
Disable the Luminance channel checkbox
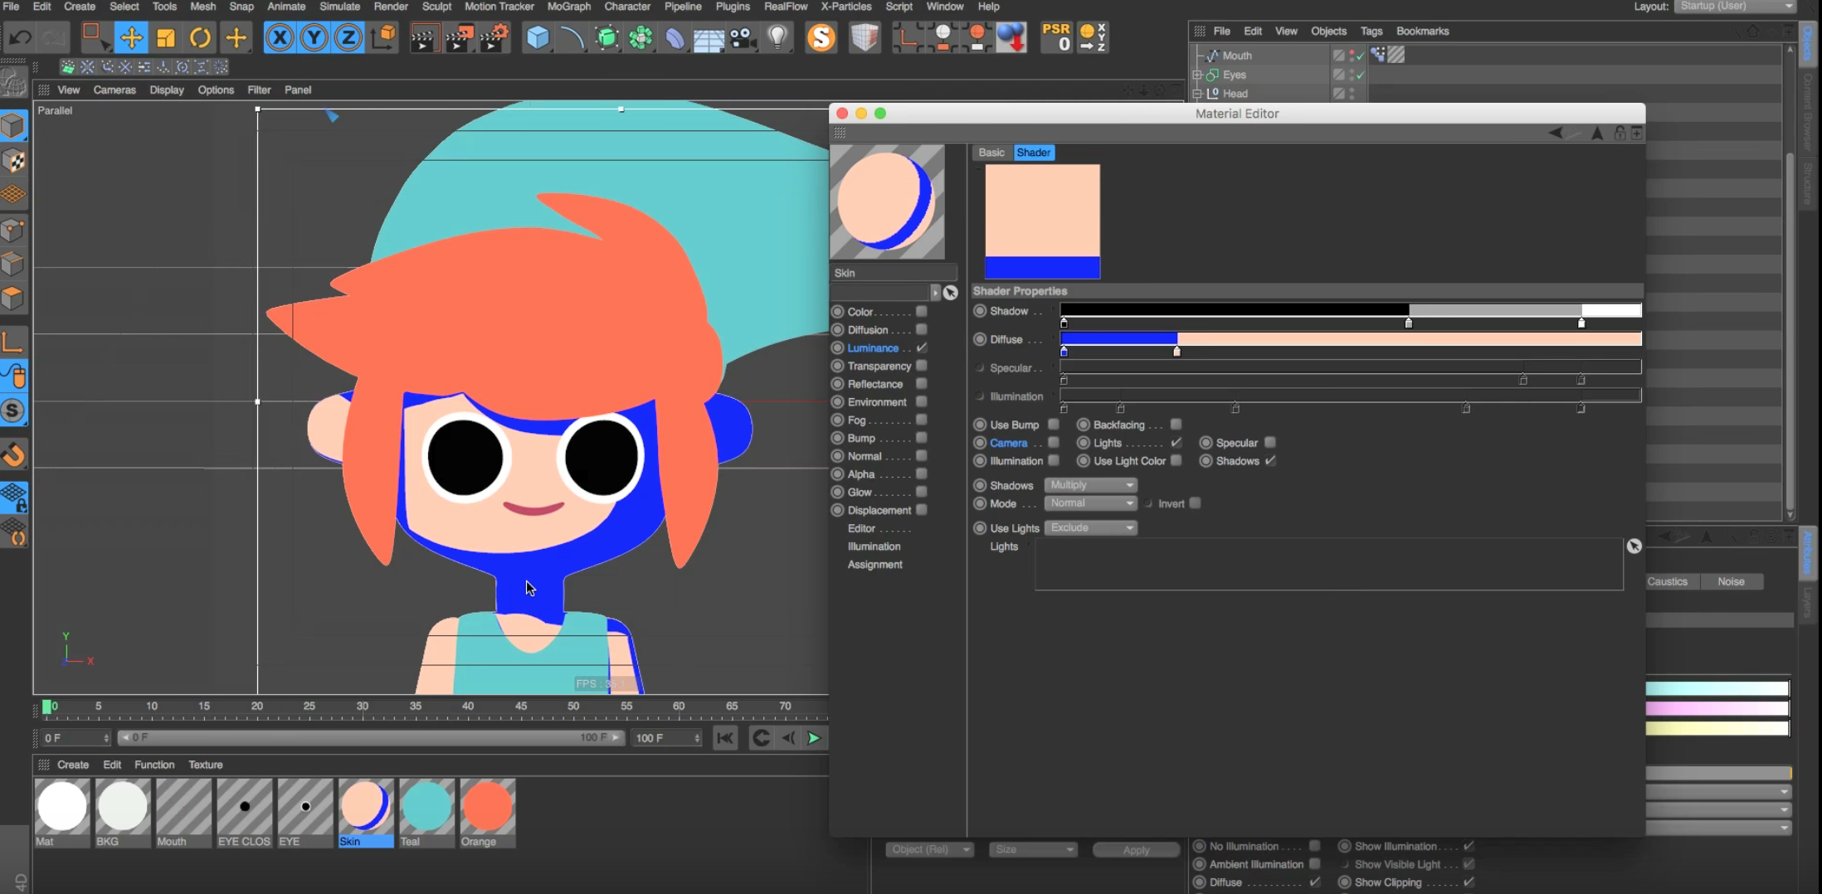tap(921, 347)
